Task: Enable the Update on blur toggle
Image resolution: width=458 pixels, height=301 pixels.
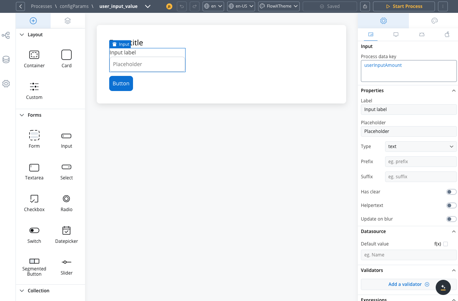Action: [452, 219]
